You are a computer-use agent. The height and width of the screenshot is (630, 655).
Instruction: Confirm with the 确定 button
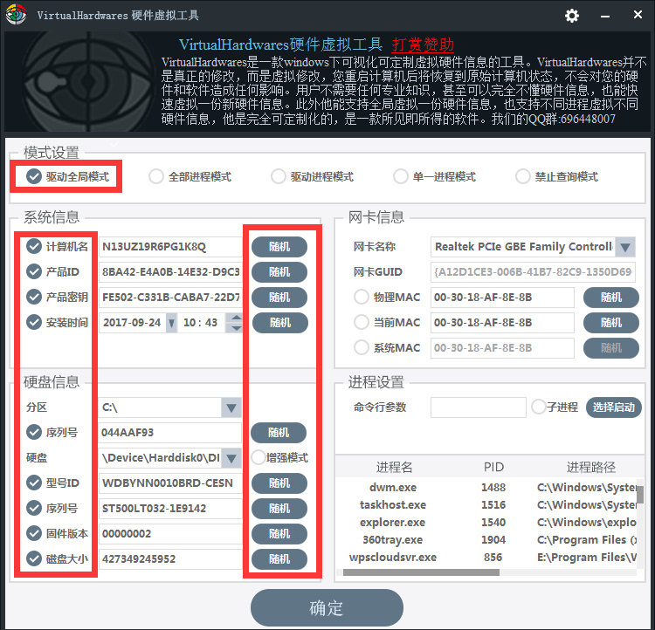coord(327,608)
